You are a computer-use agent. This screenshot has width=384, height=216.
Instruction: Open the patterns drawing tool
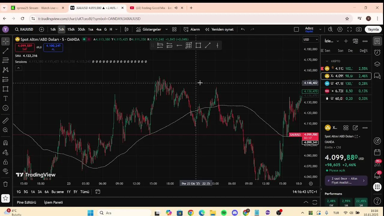point(5,70)
